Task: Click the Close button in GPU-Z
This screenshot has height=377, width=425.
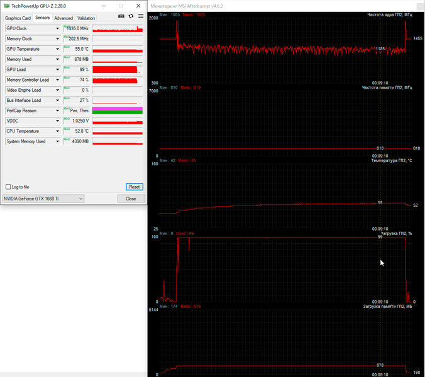Action: tap(131, 199)
